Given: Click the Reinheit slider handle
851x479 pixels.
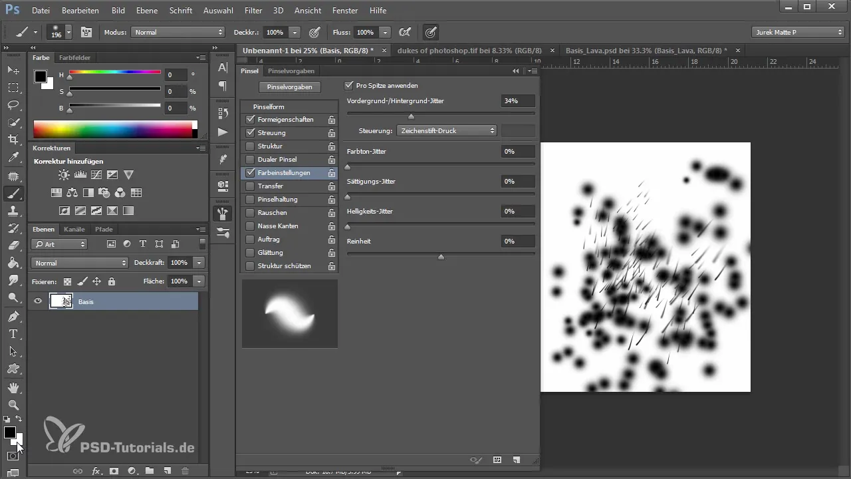Looking at the screenshot, I should (441, 256).
